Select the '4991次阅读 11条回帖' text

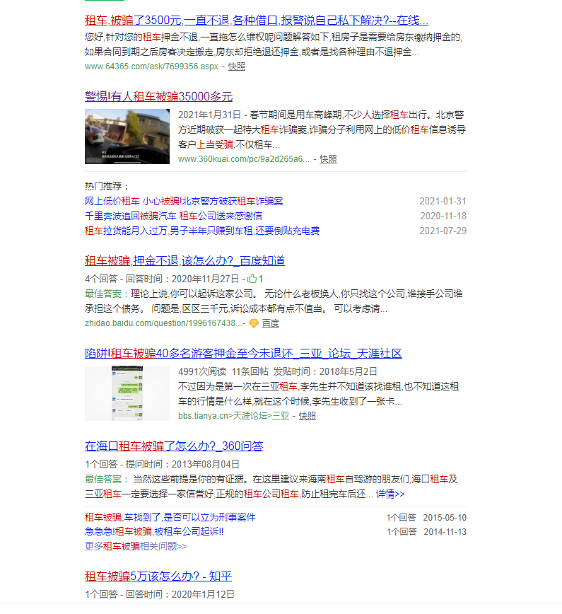coord(223,371)
